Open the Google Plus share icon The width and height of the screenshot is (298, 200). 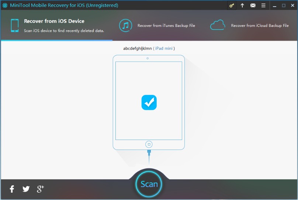pos(40,189)
